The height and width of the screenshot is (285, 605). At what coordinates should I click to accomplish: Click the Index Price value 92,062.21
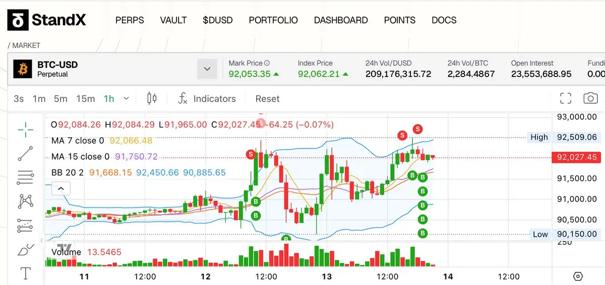[x=319, y=74]
